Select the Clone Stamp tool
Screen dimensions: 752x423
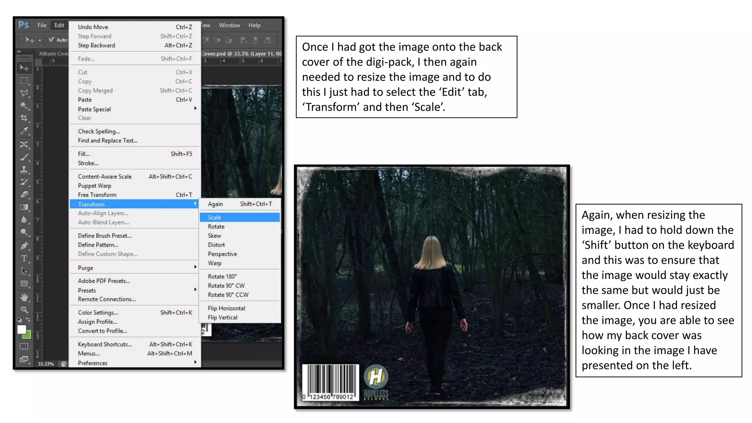[x=24, y=170]
